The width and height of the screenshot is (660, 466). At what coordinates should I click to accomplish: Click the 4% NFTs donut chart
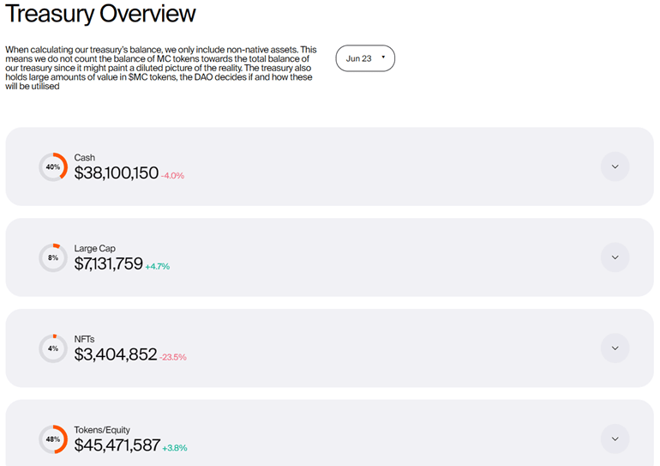[x=53, y=348]
